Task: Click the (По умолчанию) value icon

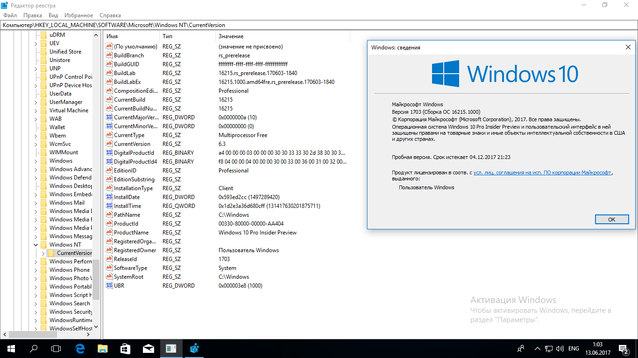Action: (x=109, y=47)
